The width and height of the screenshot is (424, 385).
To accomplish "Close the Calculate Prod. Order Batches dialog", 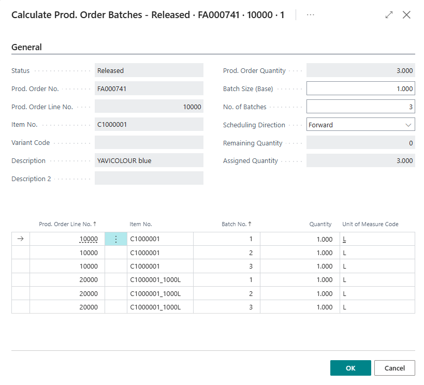I will (406, 15).
